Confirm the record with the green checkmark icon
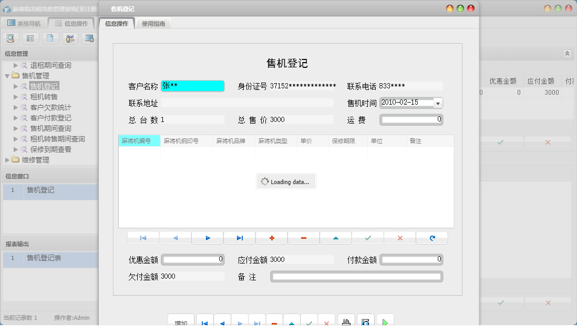577x334 pixels. click(x=367, y=238)
